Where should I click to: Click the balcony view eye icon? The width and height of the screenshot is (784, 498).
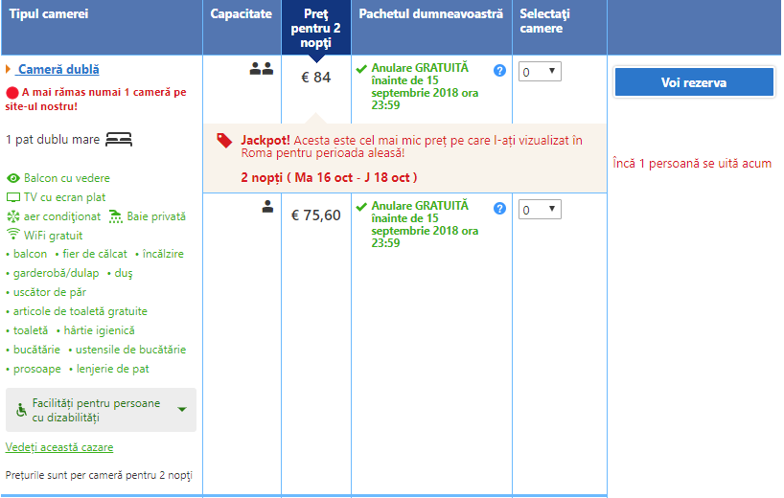click(x=13, y=178)
